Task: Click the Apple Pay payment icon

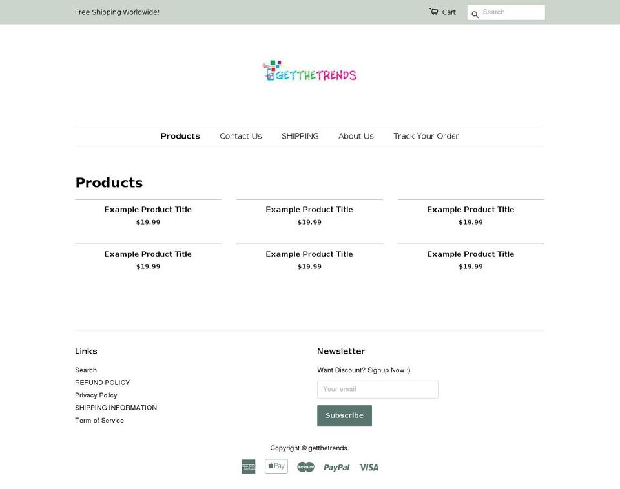Action: click(276, 466)
